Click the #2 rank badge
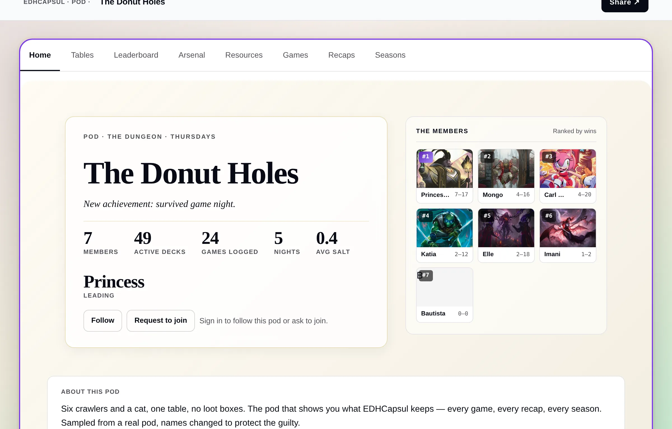This screenshot has width=672, height=429. pyautogui.click(x=487, y=157)
